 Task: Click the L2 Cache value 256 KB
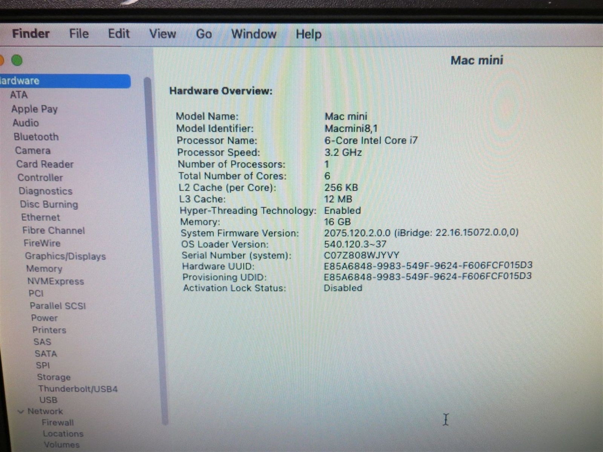(341, 187)
